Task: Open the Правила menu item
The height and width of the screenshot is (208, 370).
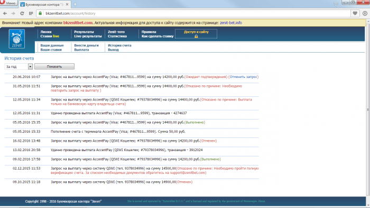Action: pyautogui.click(x=149, y=32)
